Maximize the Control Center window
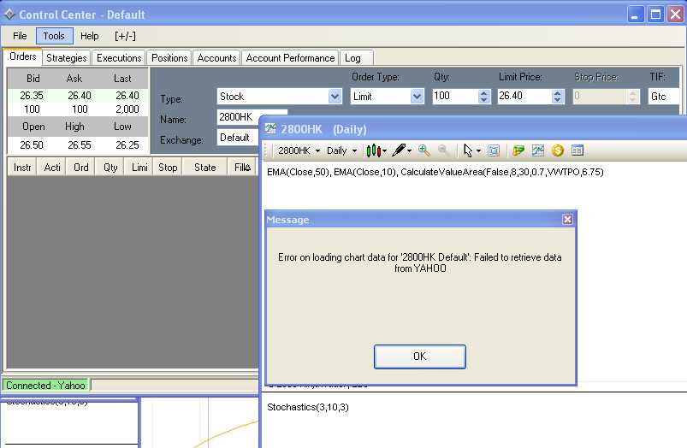 (655, 15)
